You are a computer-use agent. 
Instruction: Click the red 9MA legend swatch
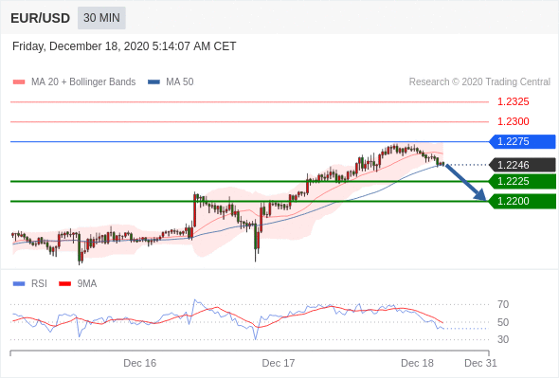pyautogui.click(x=64, y=284)
